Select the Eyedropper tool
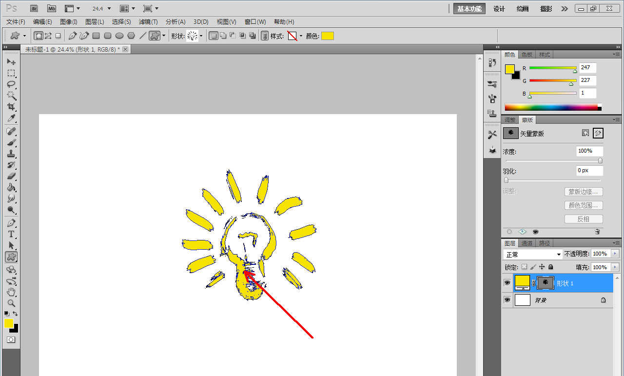Viewport: 624px width, 376px height. point(11,118)
